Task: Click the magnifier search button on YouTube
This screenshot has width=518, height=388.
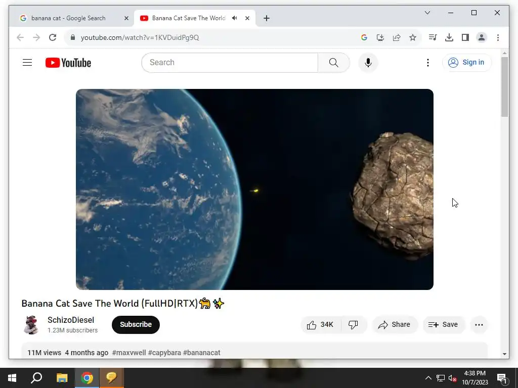Action: 334,62
